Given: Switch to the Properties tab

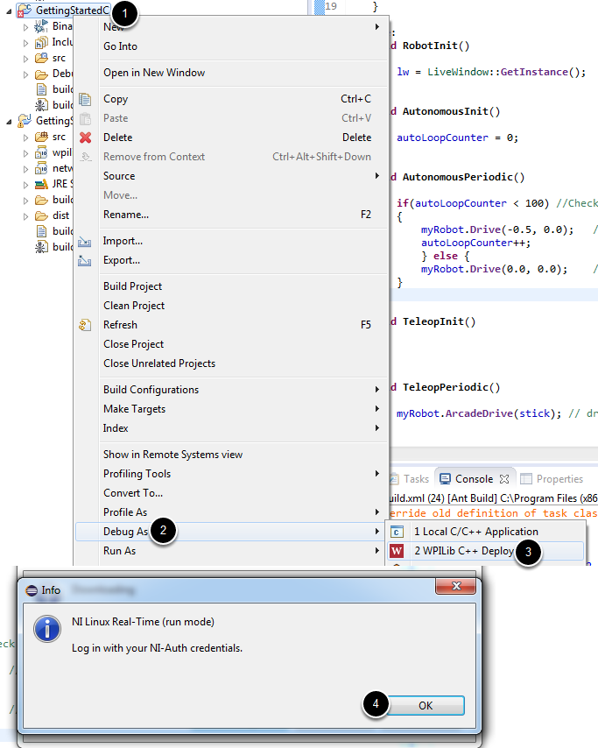Looking at the screenshot, I should 552,479.
